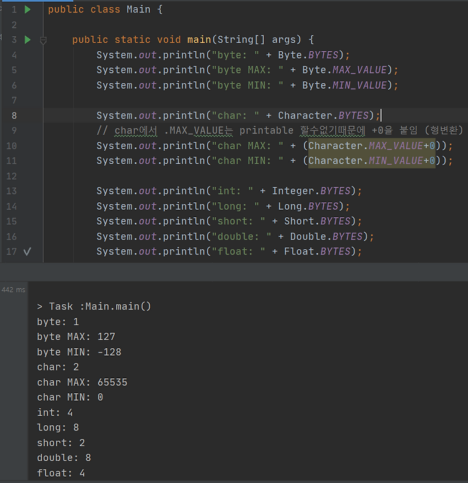The width and height of the screenshot is (468, 483).
Task: Click 'Float.BYTES' on line 17
Action: [318, 251]
